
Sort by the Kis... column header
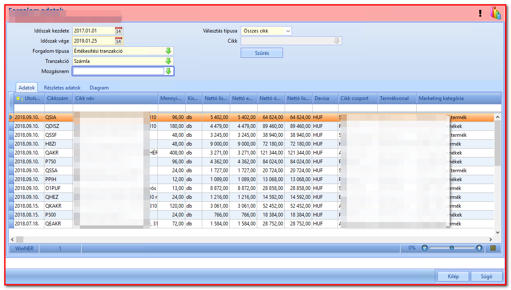click(x=194, y=98)
